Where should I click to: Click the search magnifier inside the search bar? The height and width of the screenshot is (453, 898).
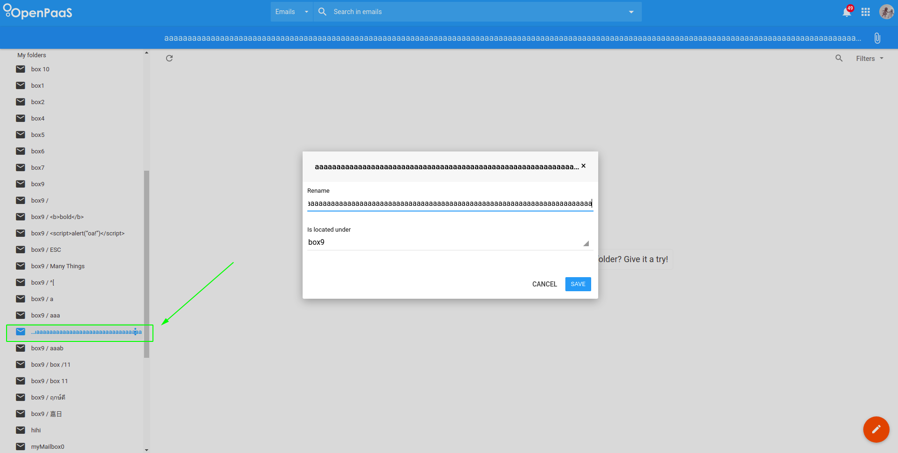coord(322,11)
